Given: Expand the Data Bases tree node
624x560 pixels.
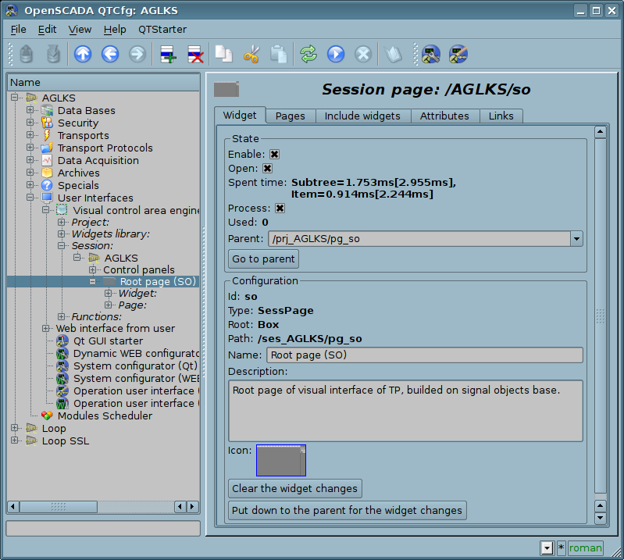Looking at the screenshot, I should click(30, 111).
